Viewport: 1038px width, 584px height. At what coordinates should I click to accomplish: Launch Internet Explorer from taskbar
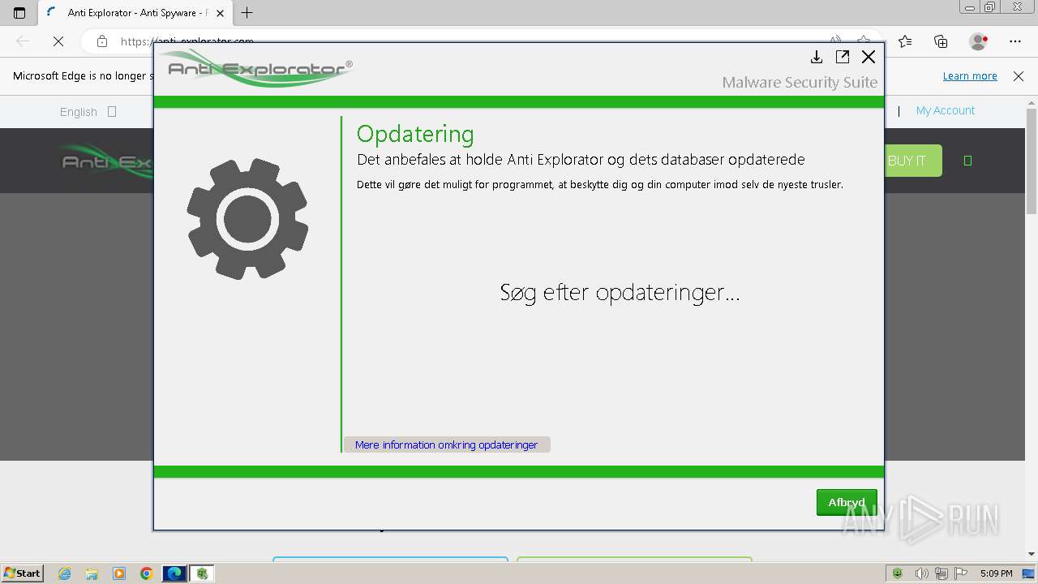(65, 573)
